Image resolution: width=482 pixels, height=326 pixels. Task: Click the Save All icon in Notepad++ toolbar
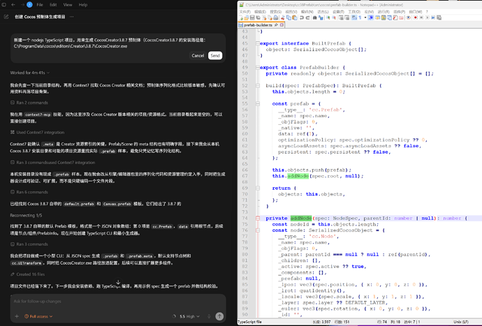(258, 18)
